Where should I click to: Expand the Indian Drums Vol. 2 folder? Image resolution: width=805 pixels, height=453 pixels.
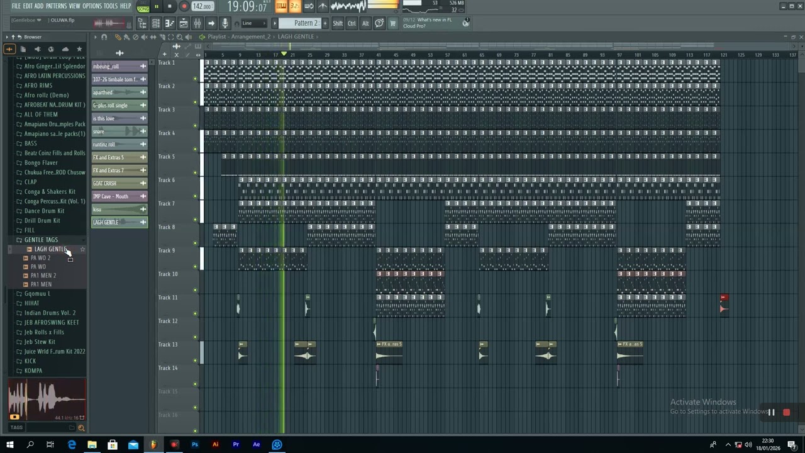[49, 313]
